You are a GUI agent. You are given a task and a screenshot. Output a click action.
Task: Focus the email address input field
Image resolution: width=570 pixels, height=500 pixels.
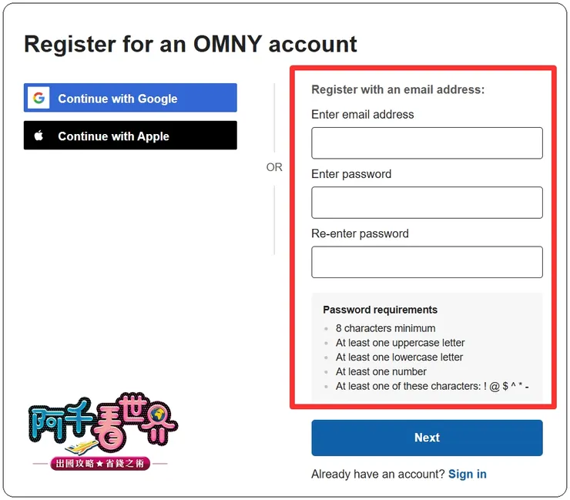tap(427, 143)
